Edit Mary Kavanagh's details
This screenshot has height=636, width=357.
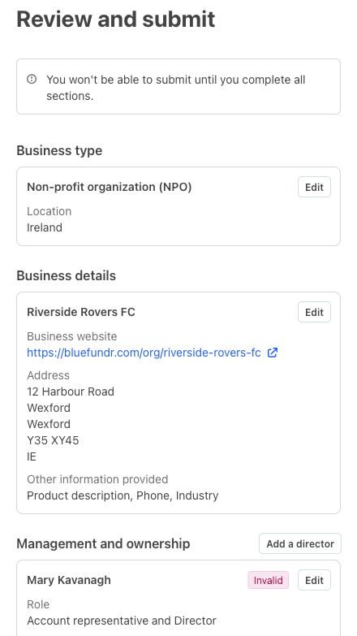pos(315,580)
